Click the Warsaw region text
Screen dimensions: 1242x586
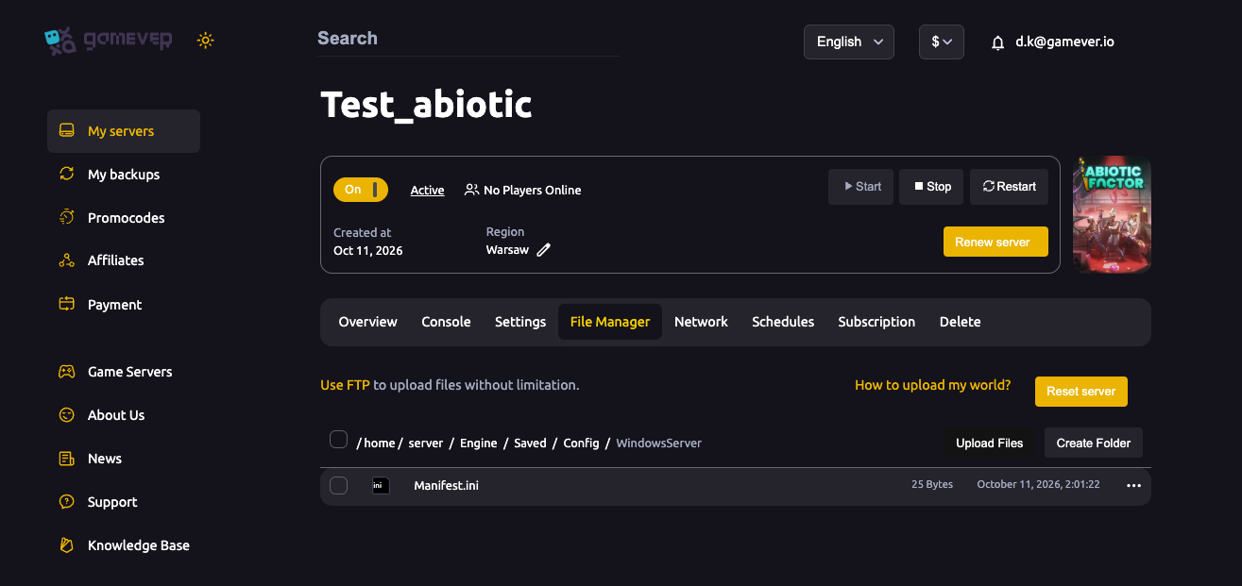click(x=507, y=250)
